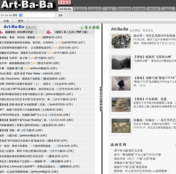Click the red 艺术论坛 forum badge
This screenshot has height=174, width=176.
point(64,2)
